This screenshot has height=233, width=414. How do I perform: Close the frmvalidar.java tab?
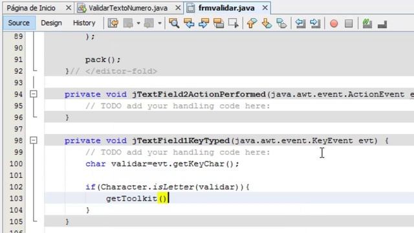[x=265, y=8]
